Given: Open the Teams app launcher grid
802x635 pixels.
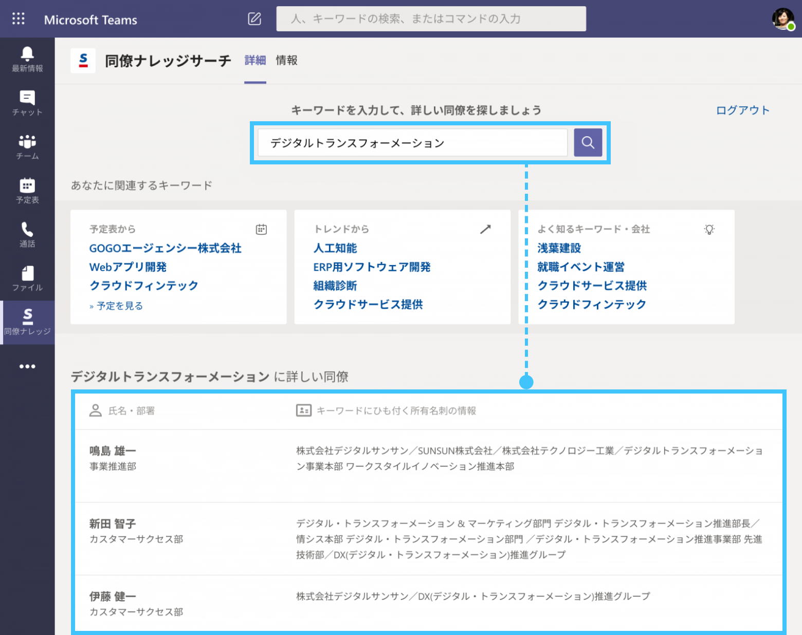Looking at the screenshot, I should coord(19,19).
